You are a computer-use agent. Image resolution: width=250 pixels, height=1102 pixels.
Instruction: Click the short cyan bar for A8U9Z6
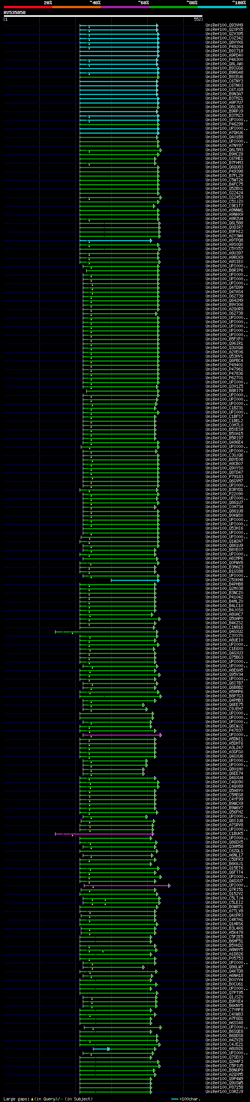(x=101, y=1049)
